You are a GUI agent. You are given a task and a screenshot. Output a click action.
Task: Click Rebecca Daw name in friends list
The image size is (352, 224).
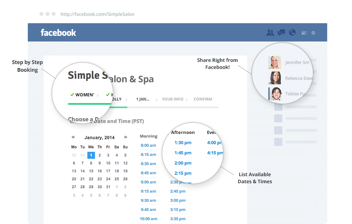(299, 78)
